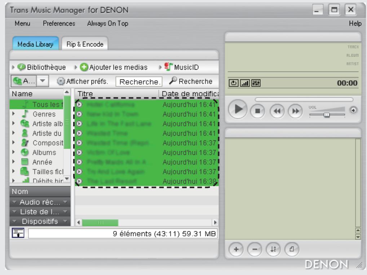Click the playback seek bar
Screen dimensions: 367x275
(x=304, y=100)
